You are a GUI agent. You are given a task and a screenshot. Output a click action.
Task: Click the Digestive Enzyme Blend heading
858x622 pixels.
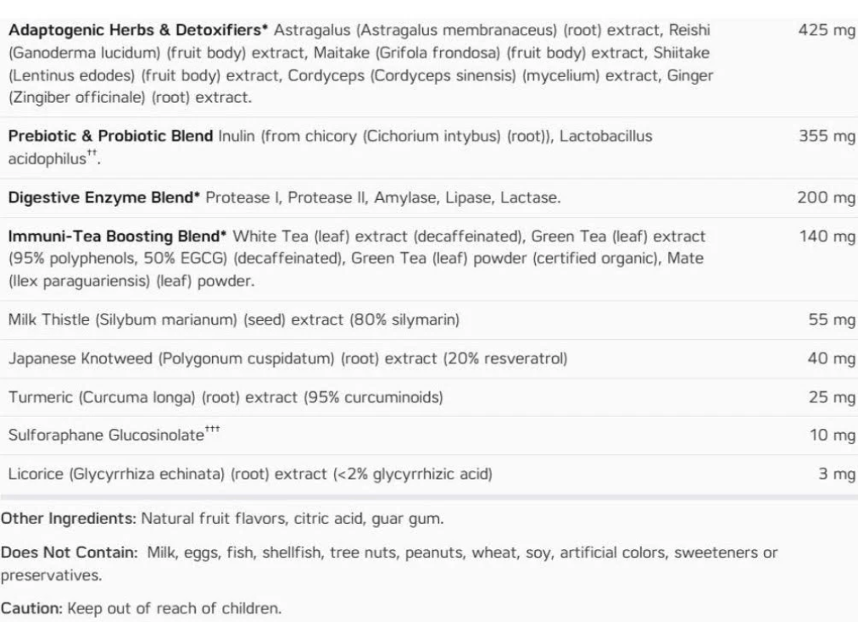coord(103,198)
